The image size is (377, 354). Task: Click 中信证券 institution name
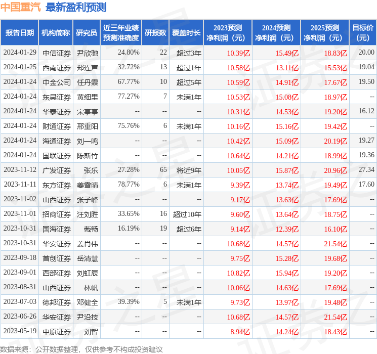pos(57,53)
